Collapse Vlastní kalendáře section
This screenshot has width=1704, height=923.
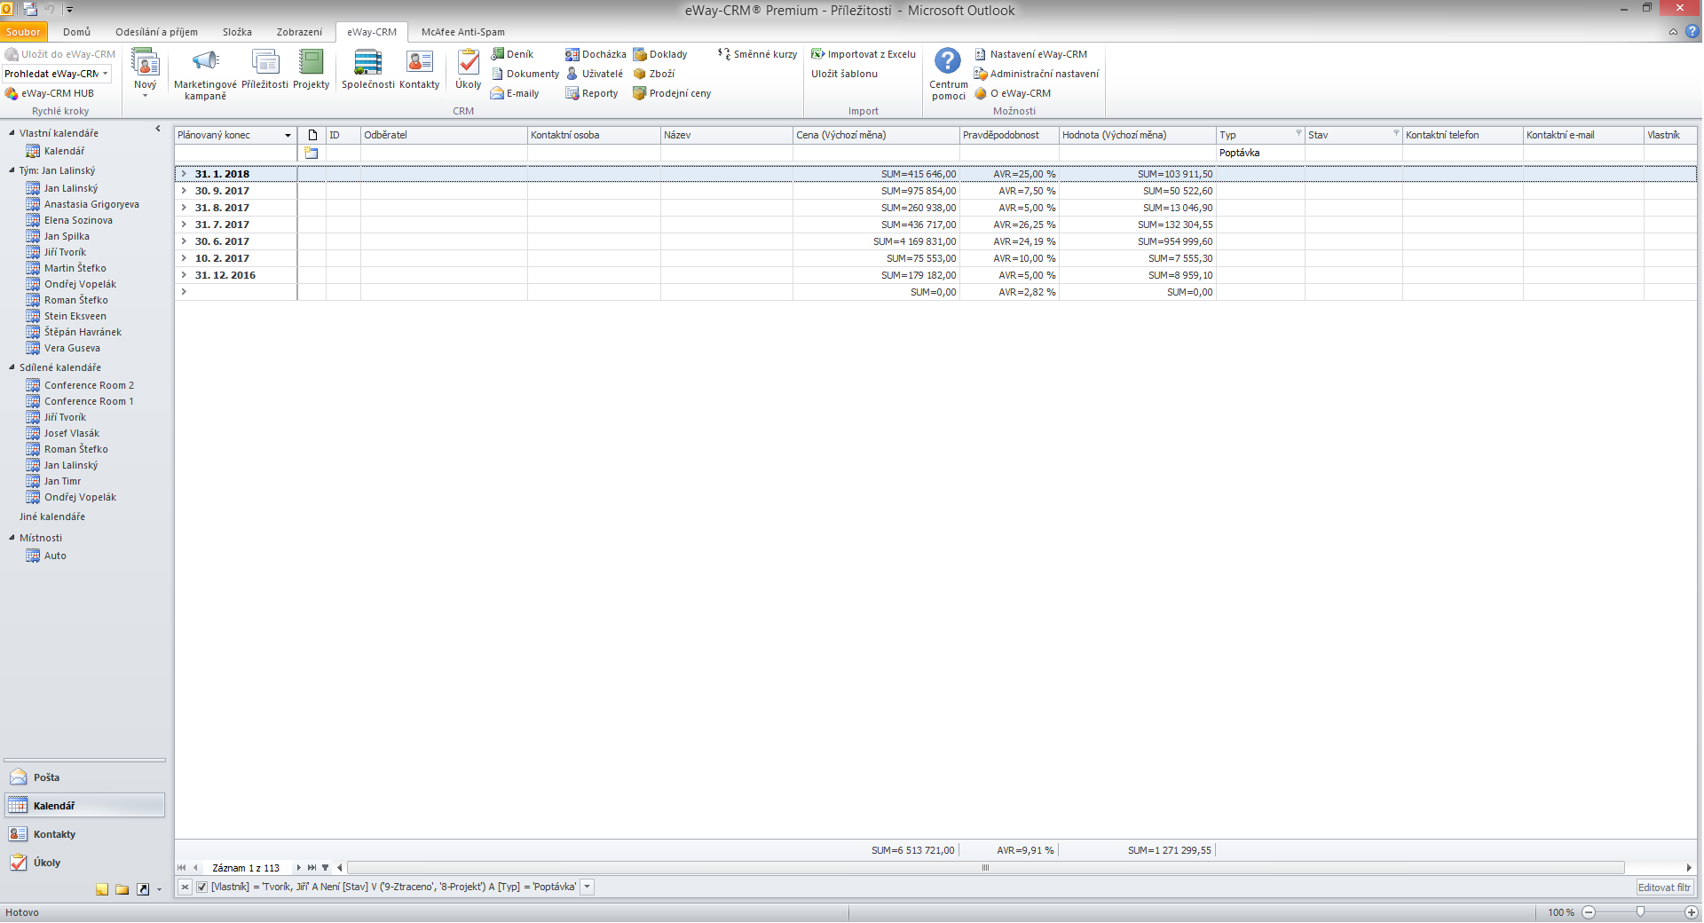click(x=12, y=133)
